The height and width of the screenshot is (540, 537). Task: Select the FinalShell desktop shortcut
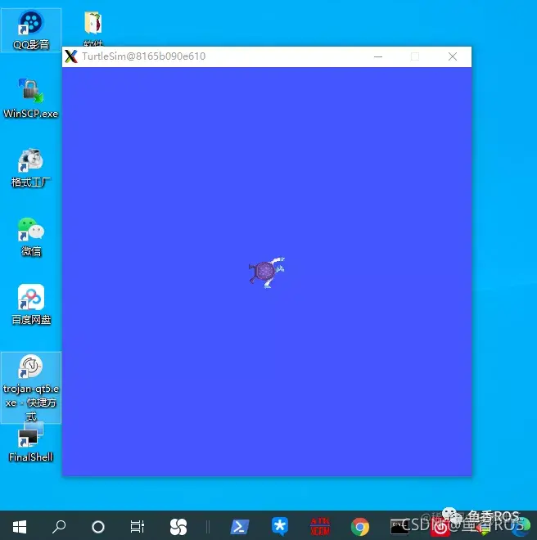point(31,442)
